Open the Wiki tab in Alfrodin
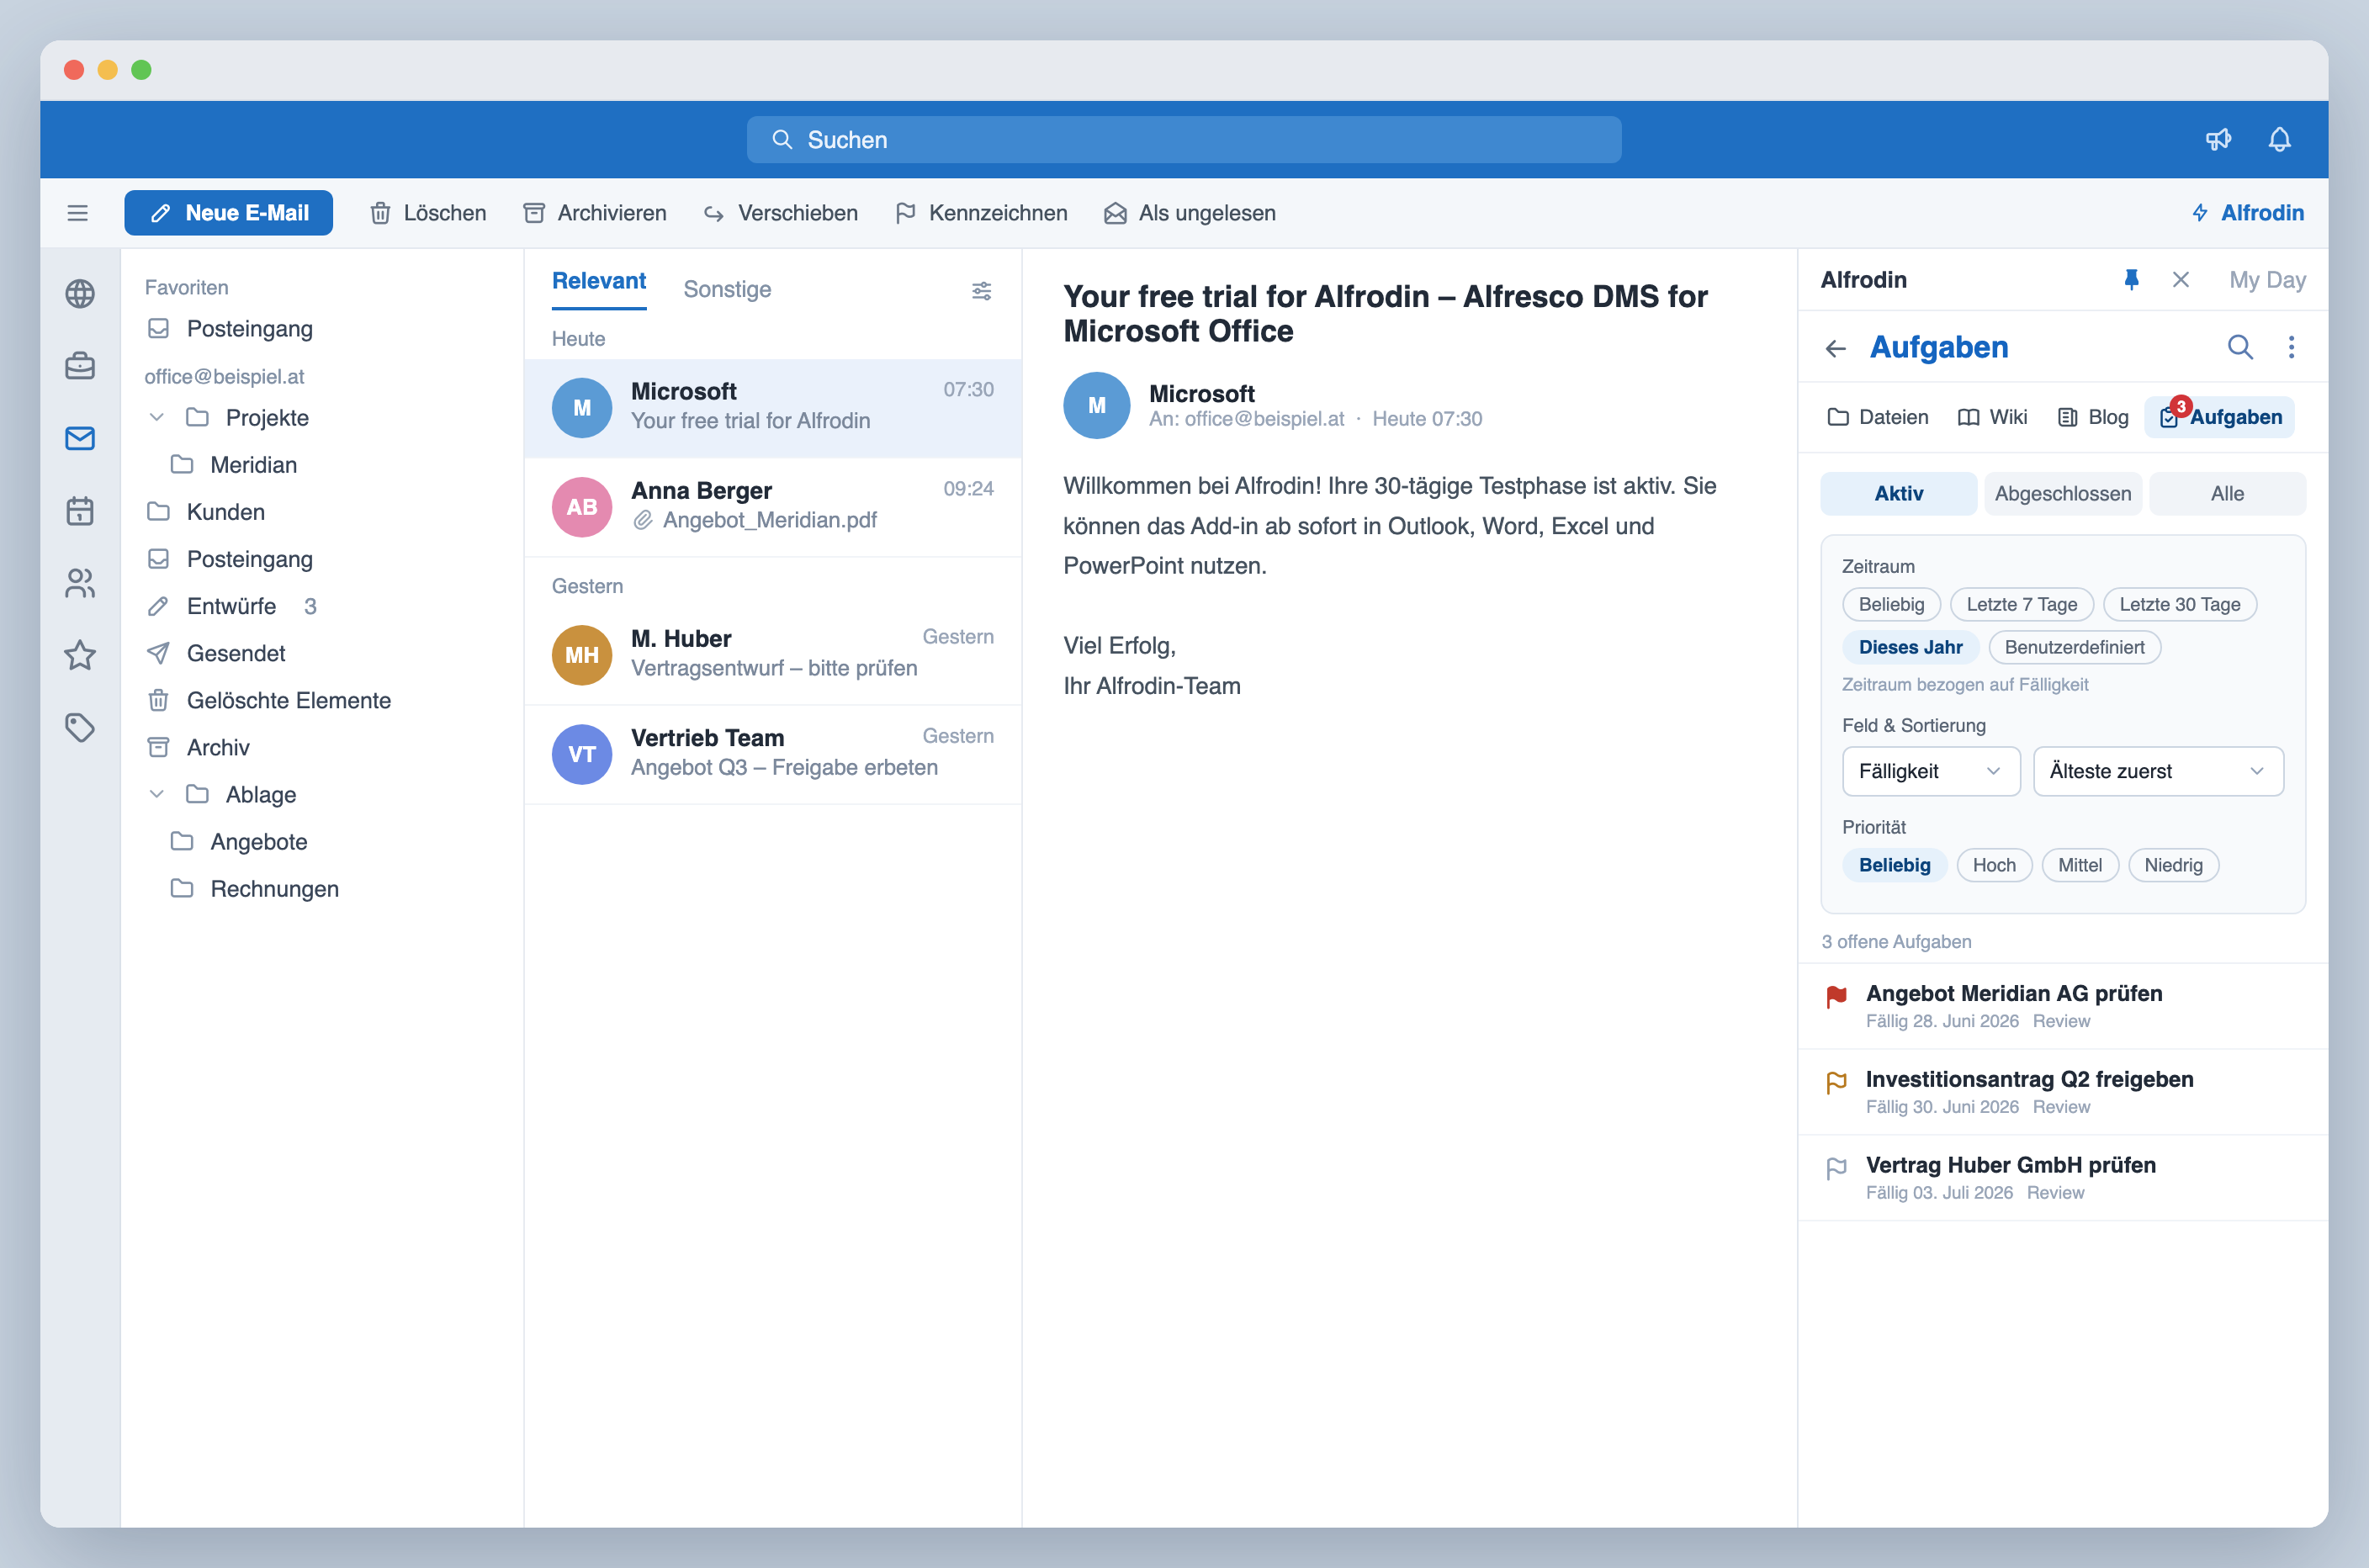This screenshot has width=2369, height=1568. point(1992,417)
